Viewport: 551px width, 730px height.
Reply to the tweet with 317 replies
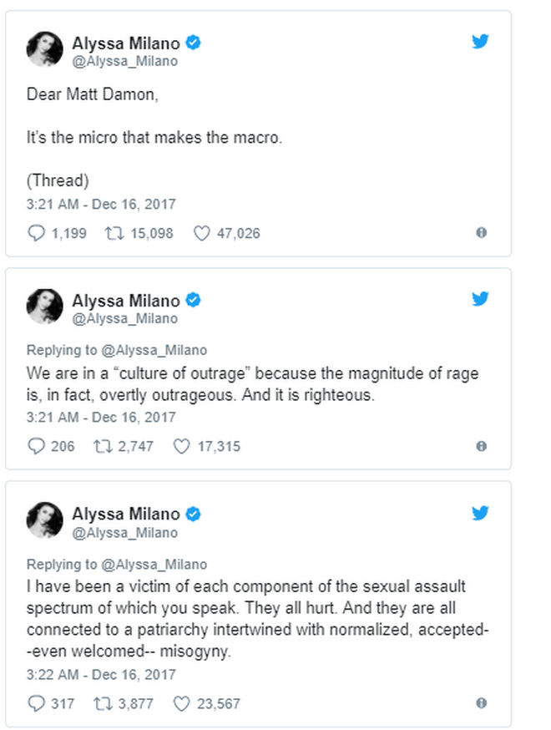(37, 704)
